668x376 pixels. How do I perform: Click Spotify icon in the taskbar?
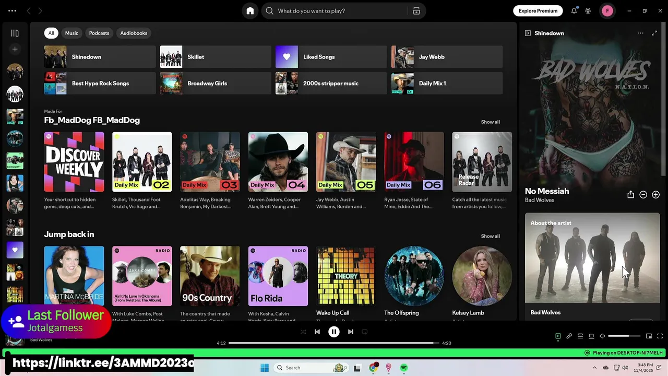[404, 368]
